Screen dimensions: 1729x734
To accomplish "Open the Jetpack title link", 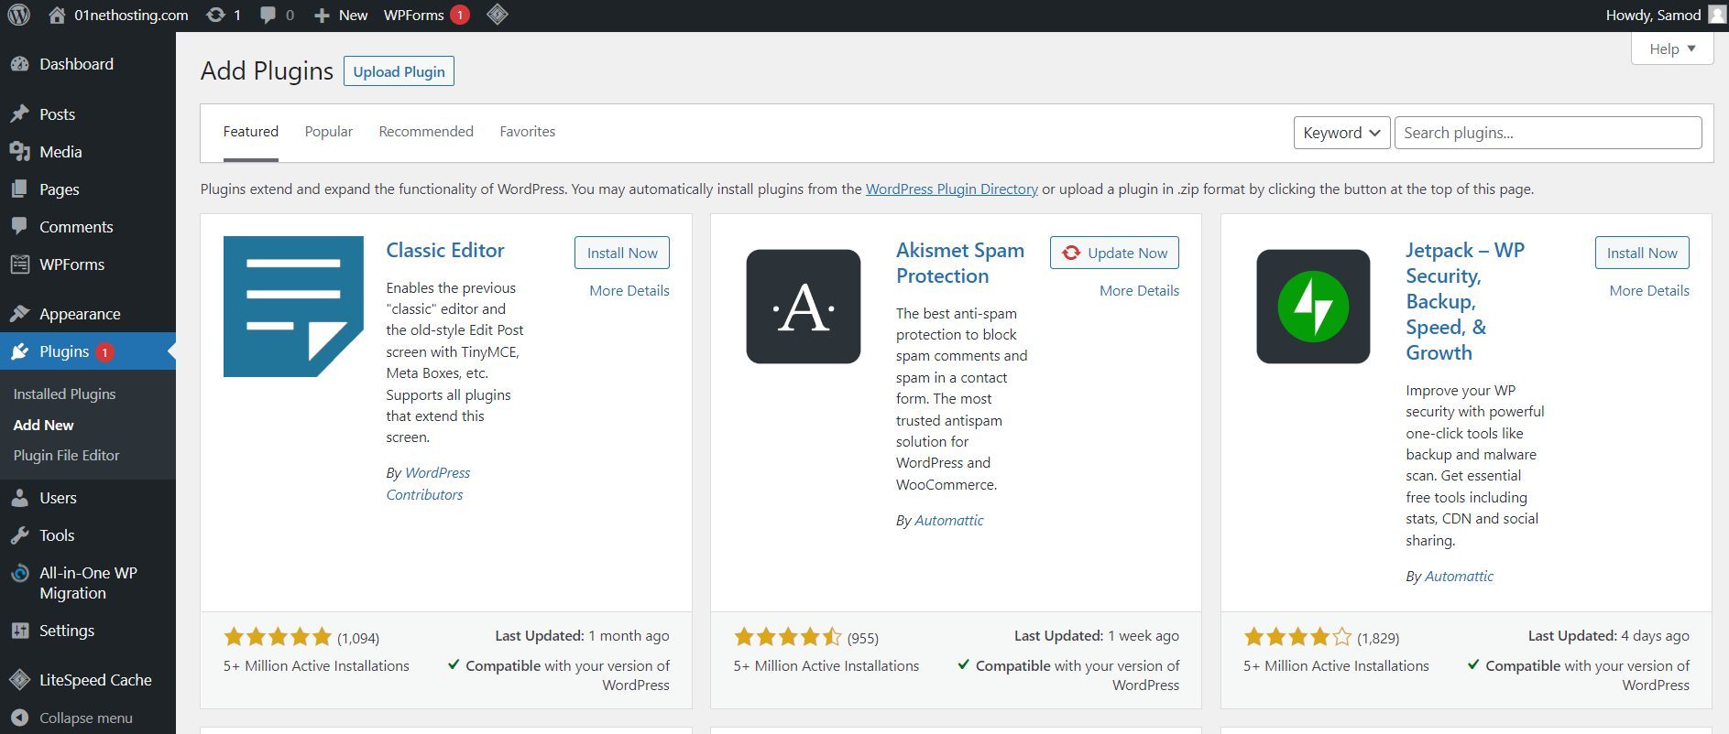I will click(x=1465, y=301).
